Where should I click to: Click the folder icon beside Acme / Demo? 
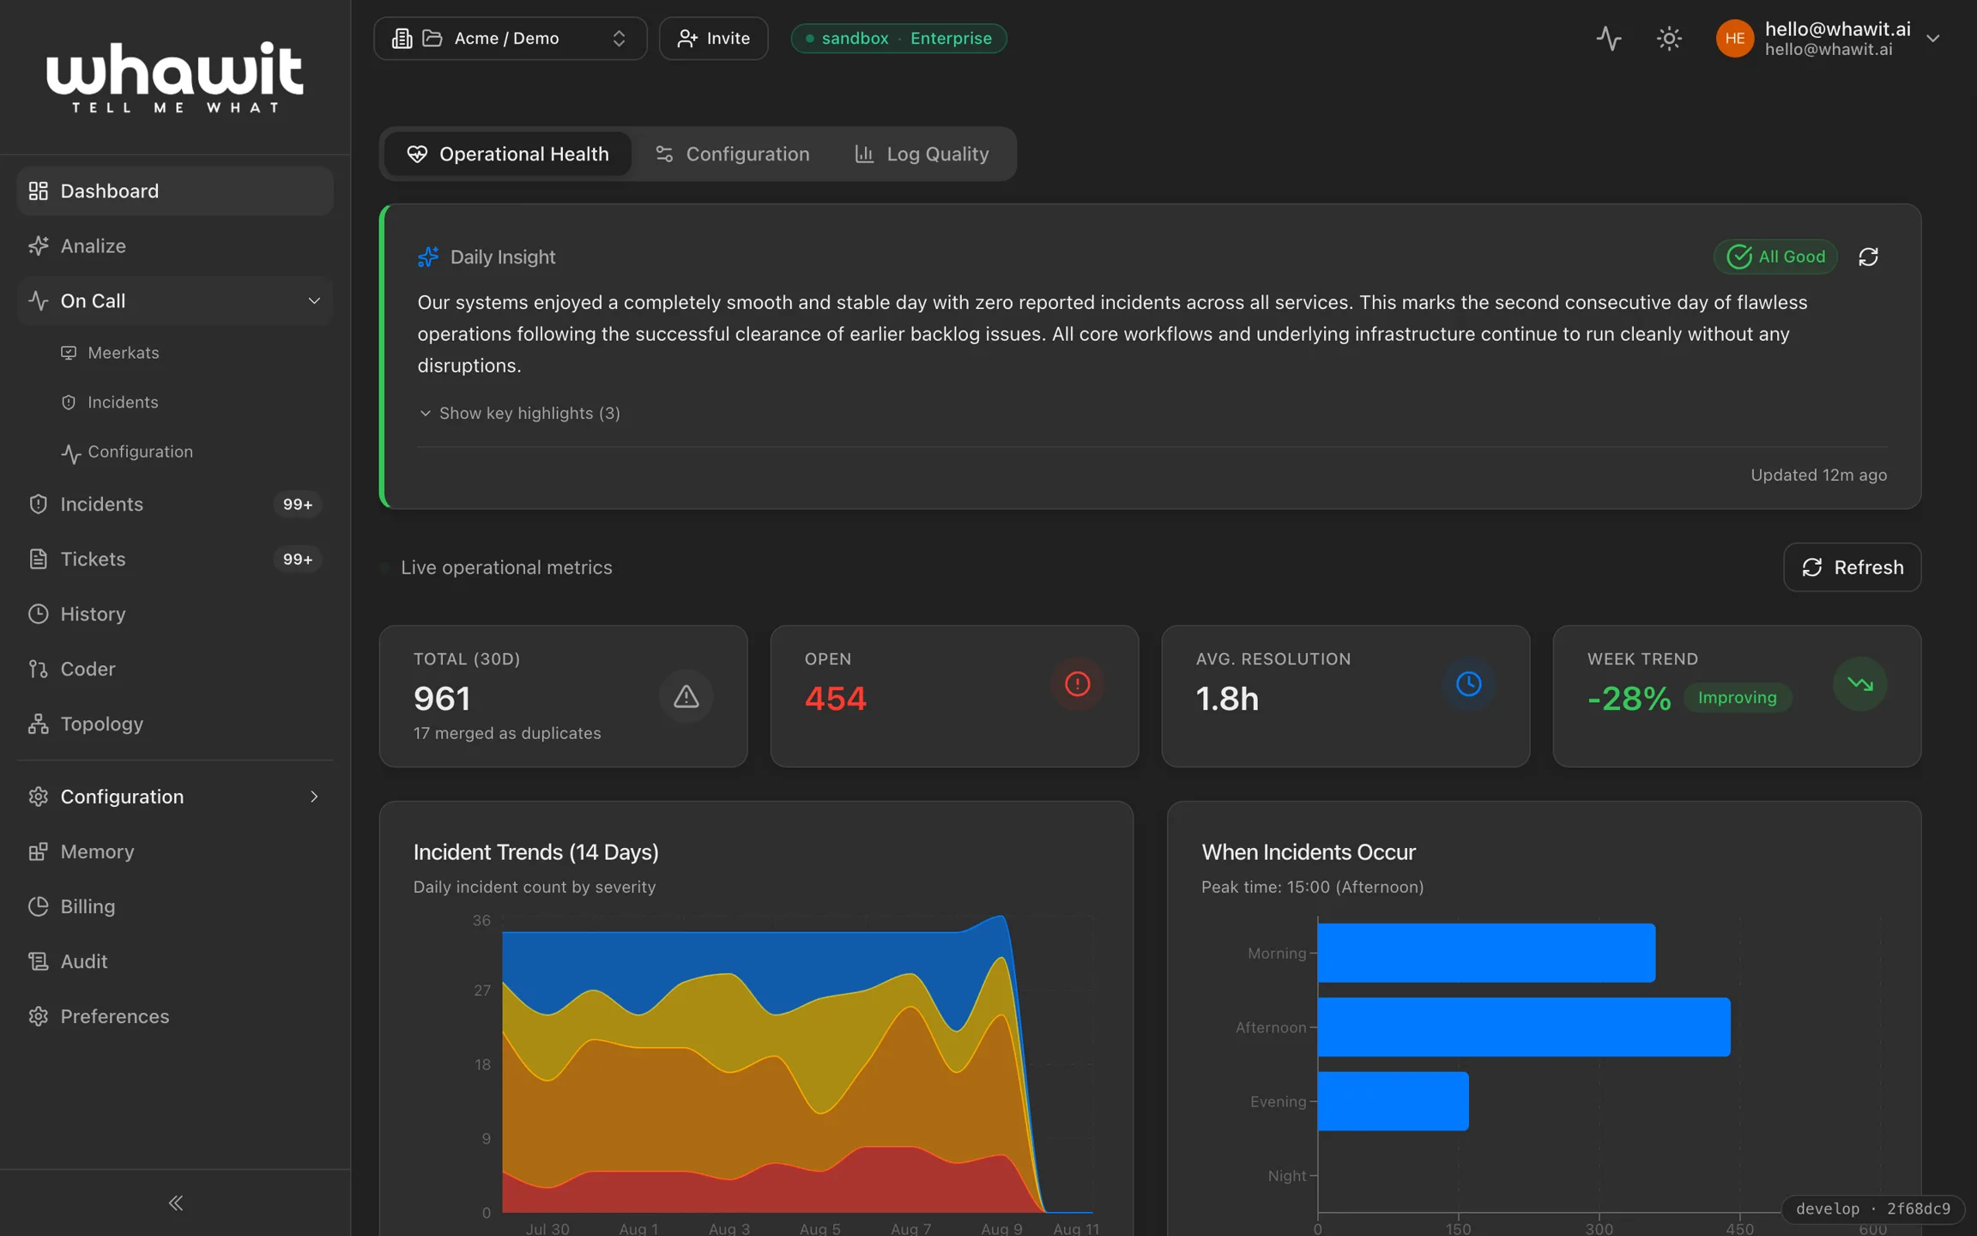click(432, 39)
